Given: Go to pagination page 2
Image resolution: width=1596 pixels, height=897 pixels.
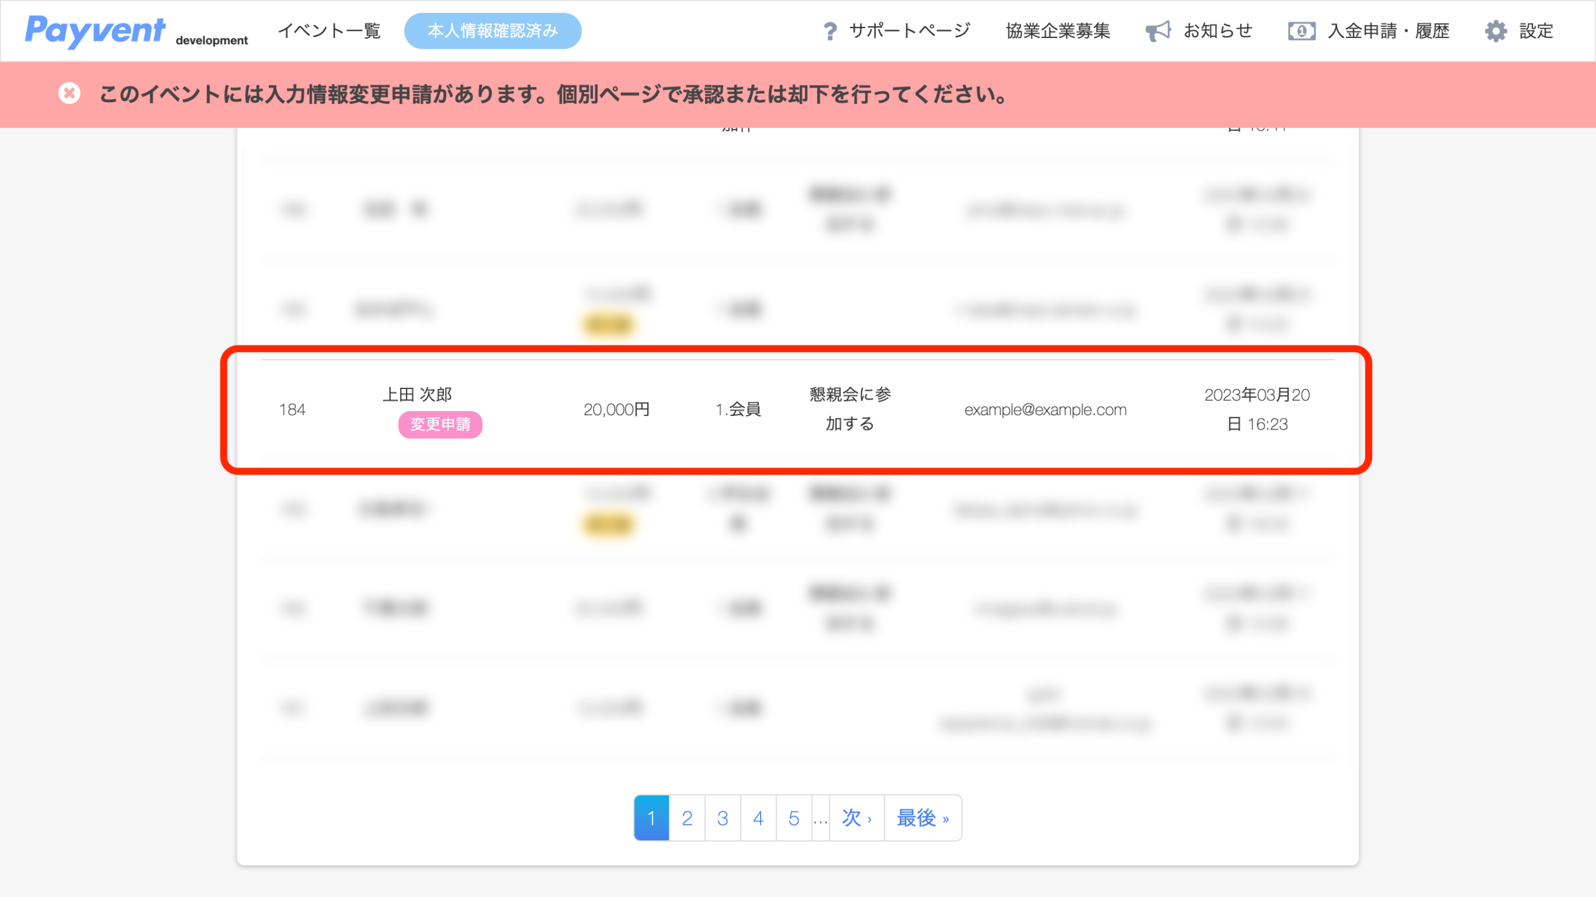Looking at the screenshot, I should coord(687,818).
